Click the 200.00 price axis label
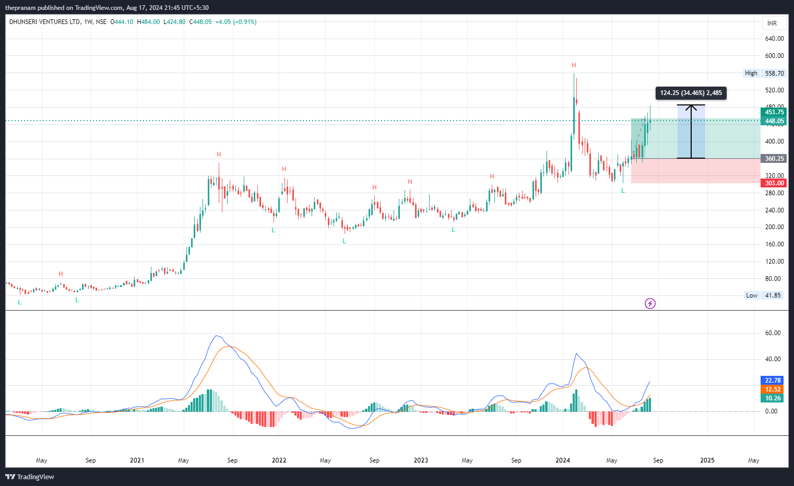This screenshot has width=794, height=486. point(774,227)
